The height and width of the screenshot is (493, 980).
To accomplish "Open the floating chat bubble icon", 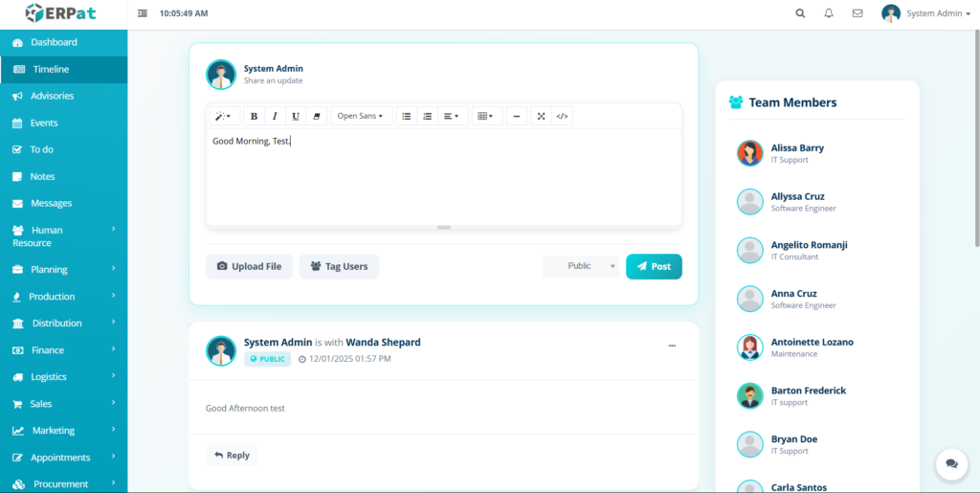I will (x=952, y=464).
